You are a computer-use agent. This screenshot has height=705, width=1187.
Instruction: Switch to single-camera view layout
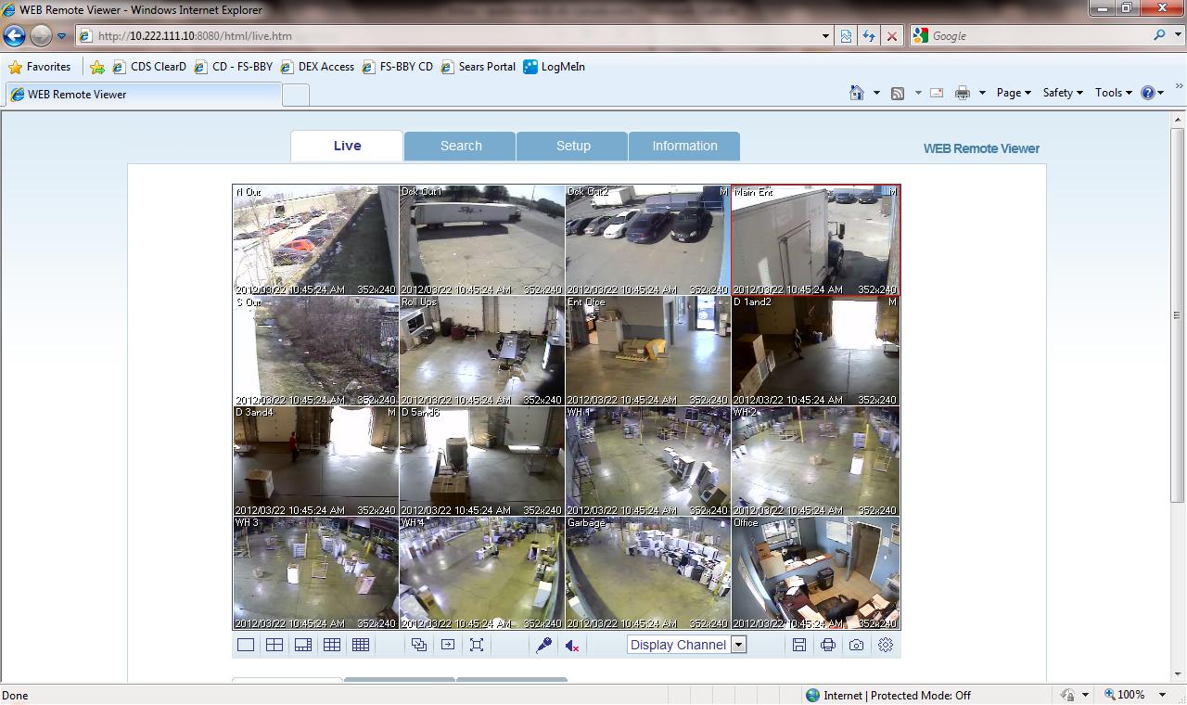tap(246, 645)
